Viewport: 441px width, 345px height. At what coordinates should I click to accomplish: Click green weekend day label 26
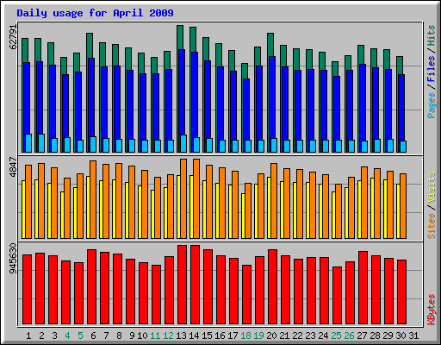pos(349,336)
